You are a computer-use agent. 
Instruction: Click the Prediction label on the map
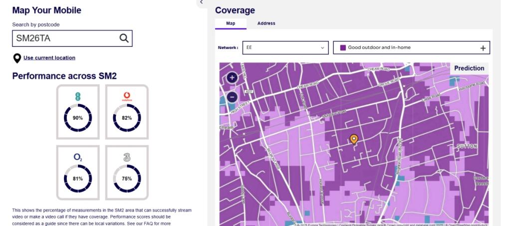[469, 68]
